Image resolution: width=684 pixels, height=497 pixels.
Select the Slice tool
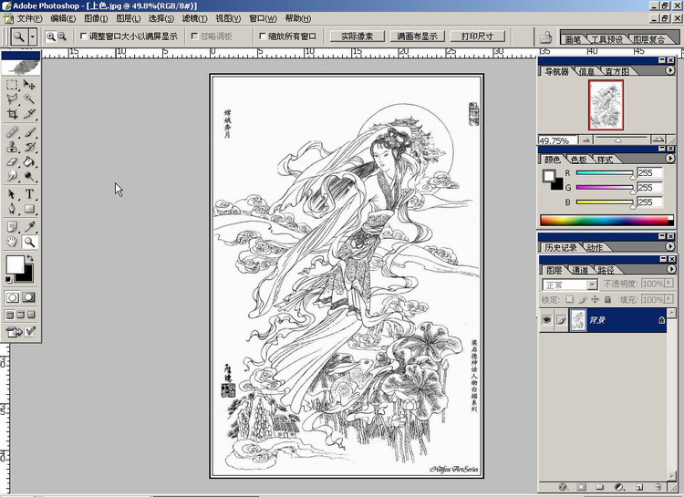click(29, 114)
